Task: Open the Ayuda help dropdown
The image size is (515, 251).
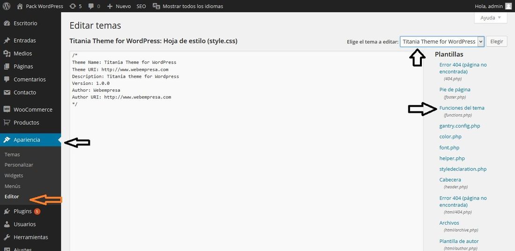Action: (x=491, y=18)
